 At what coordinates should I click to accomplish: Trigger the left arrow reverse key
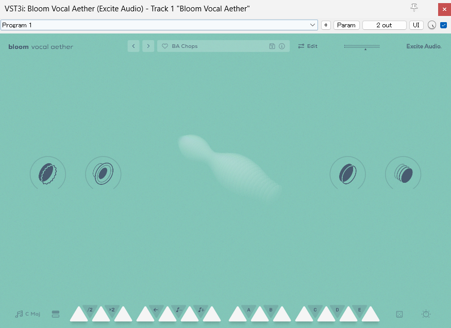pyautogui.click(x=156, y=311)
